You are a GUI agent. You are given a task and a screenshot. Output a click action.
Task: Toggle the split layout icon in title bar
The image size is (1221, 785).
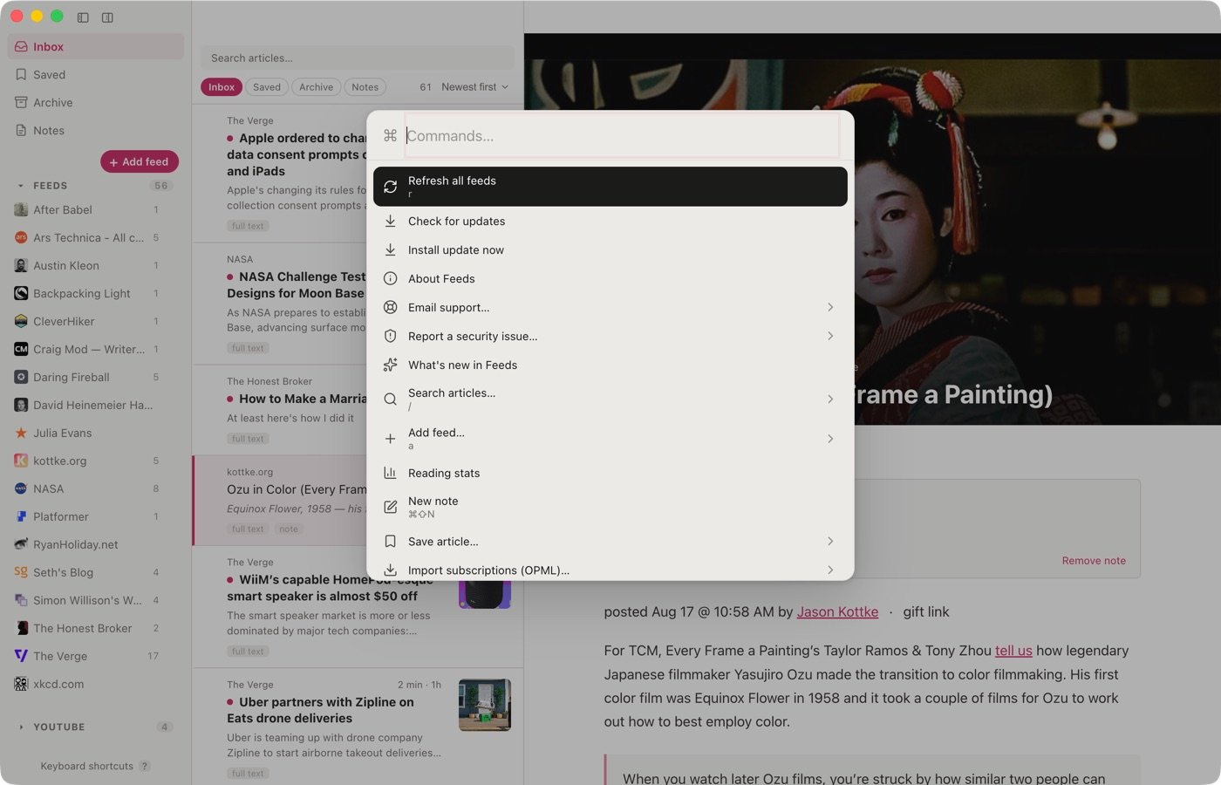(x=107, y=17)
